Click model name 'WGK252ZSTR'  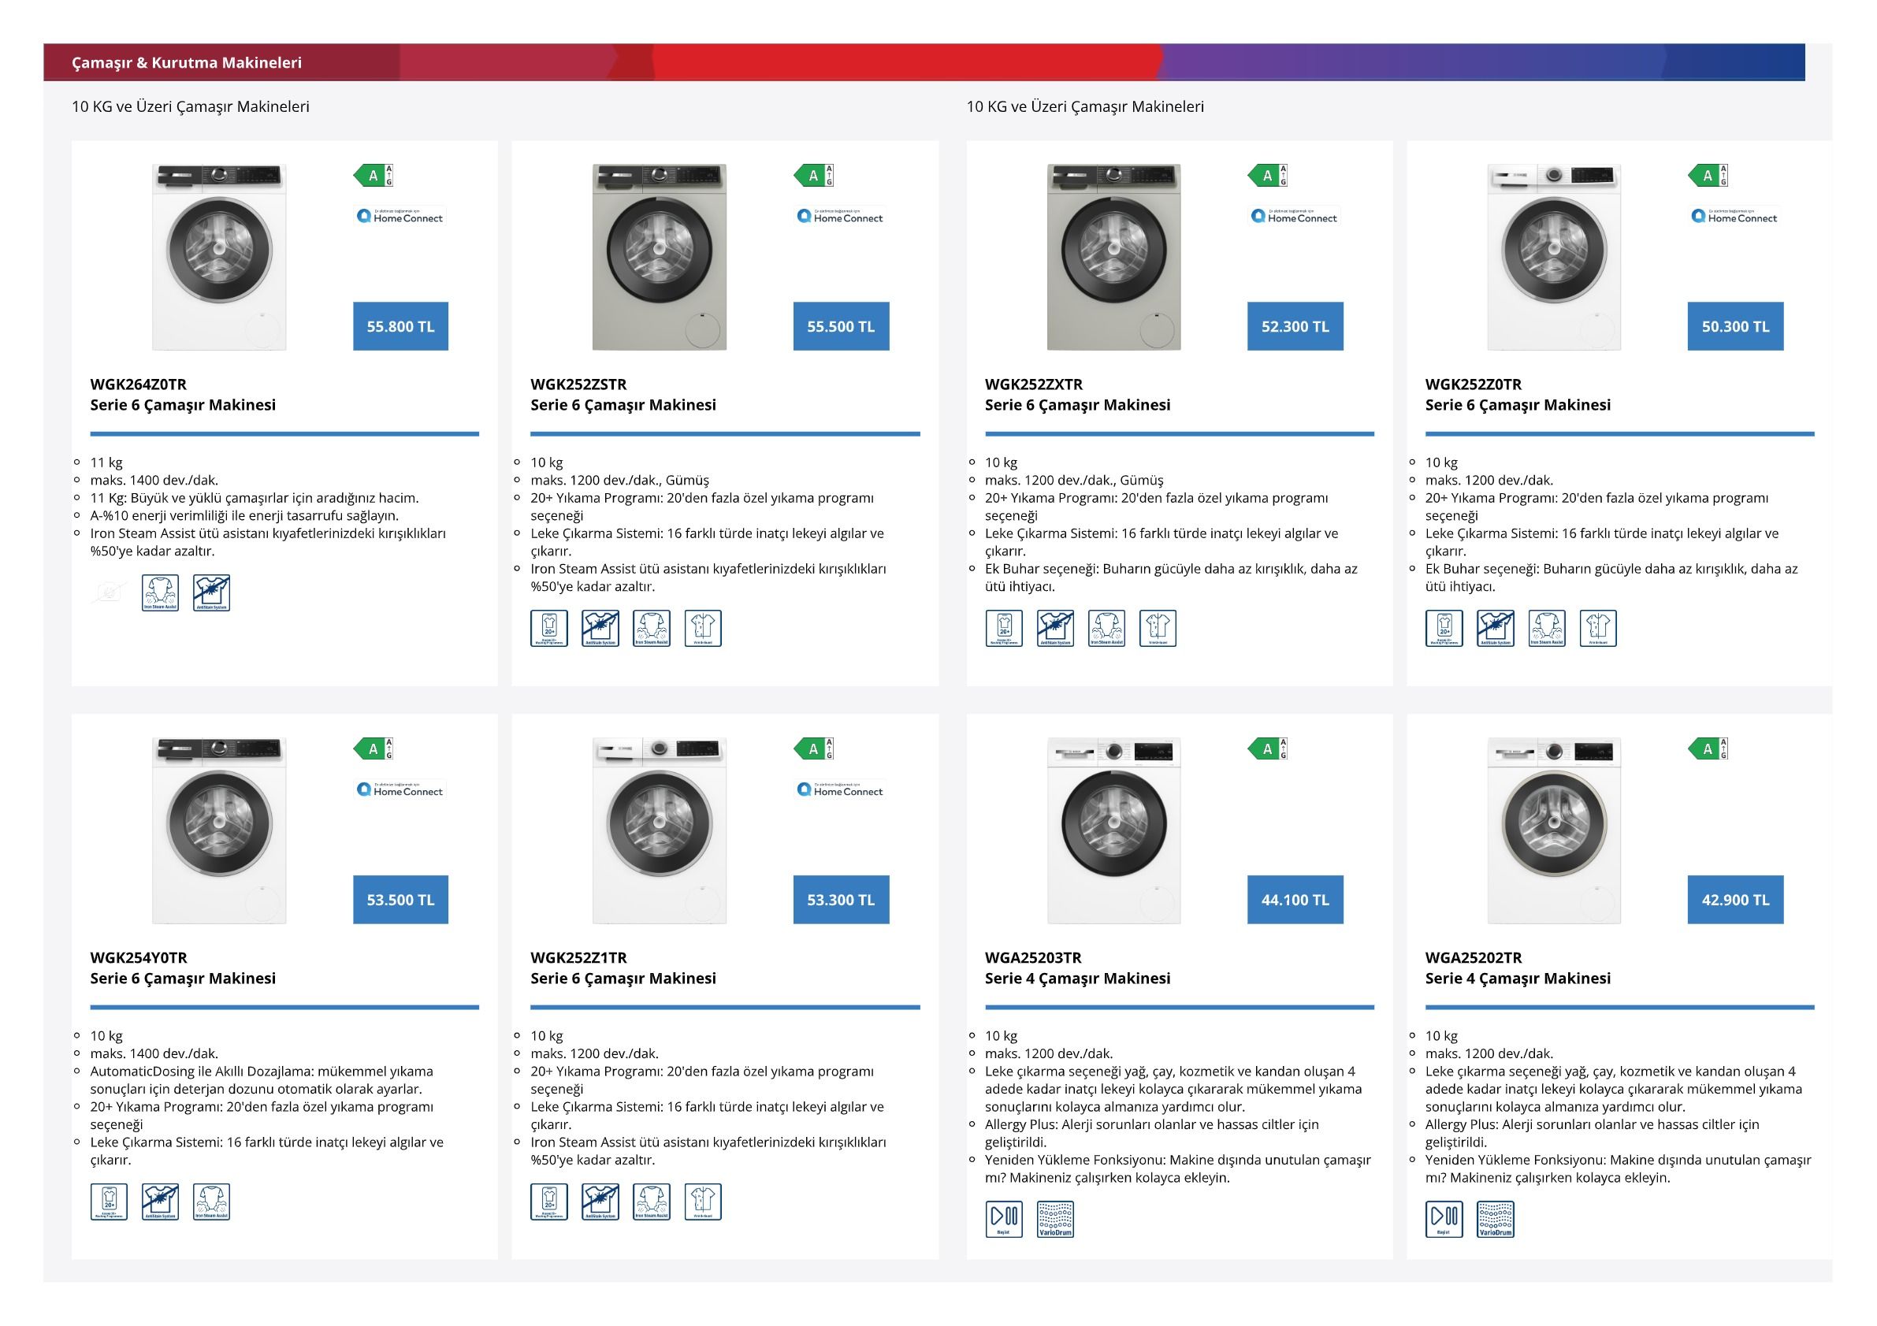(579, 384)
